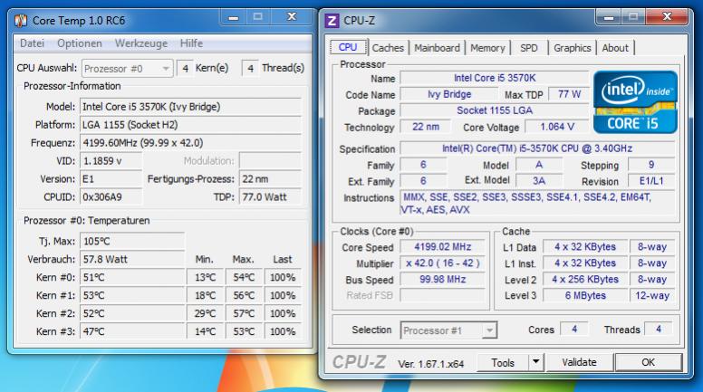Switch to the Mainboard tab
Viewport: 703px width, 392px height.
[x=438, y=48]
